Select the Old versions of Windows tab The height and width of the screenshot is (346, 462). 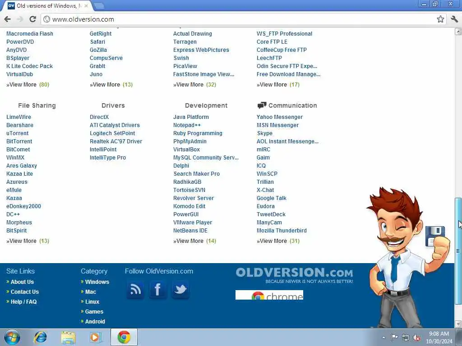[x=47, y=6]
